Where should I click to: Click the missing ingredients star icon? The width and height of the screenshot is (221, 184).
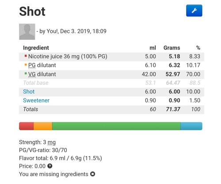click(x=93, y=174)
